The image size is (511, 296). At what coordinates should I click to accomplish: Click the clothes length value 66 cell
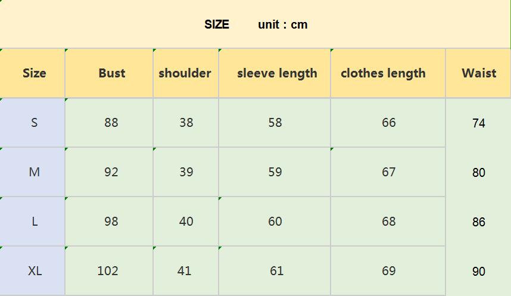[388, 123]
